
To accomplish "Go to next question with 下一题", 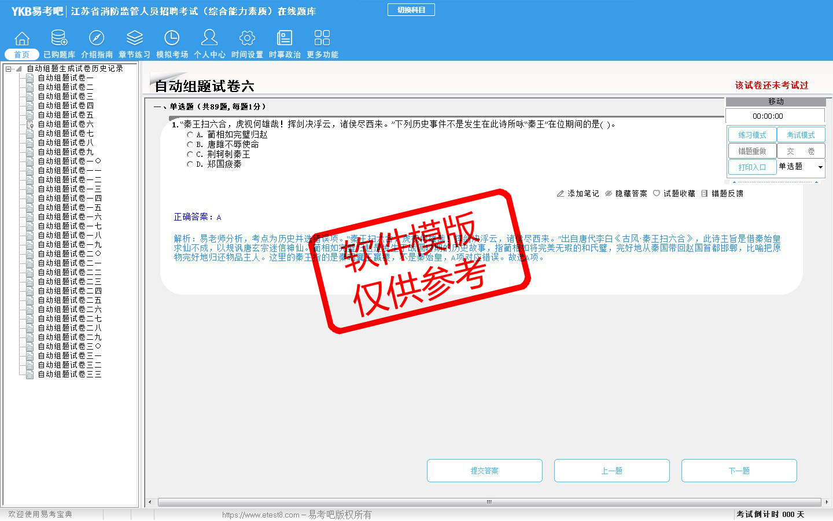I will coord(739,471).
